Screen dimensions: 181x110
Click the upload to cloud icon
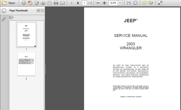pos(43,3)
